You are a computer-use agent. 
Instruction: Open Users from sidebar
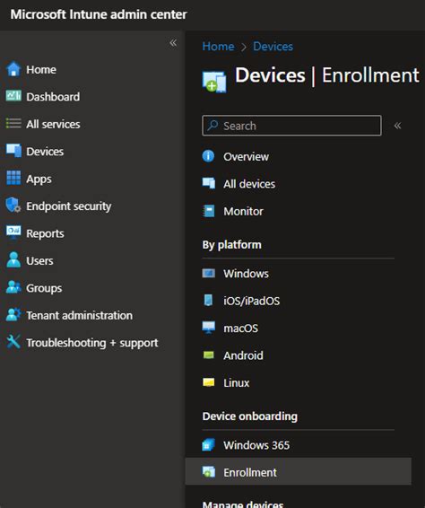(39, 260)
